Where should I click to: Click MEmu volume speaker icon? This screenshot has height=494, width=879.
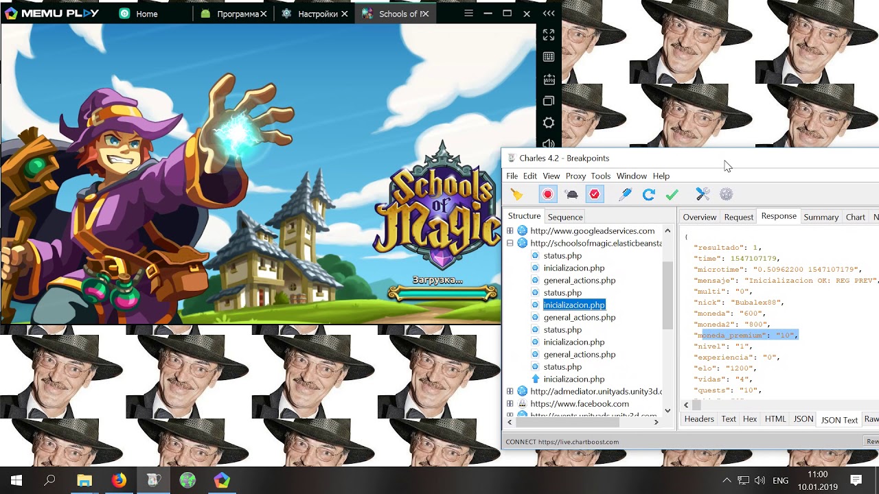(x=549, y=143)
